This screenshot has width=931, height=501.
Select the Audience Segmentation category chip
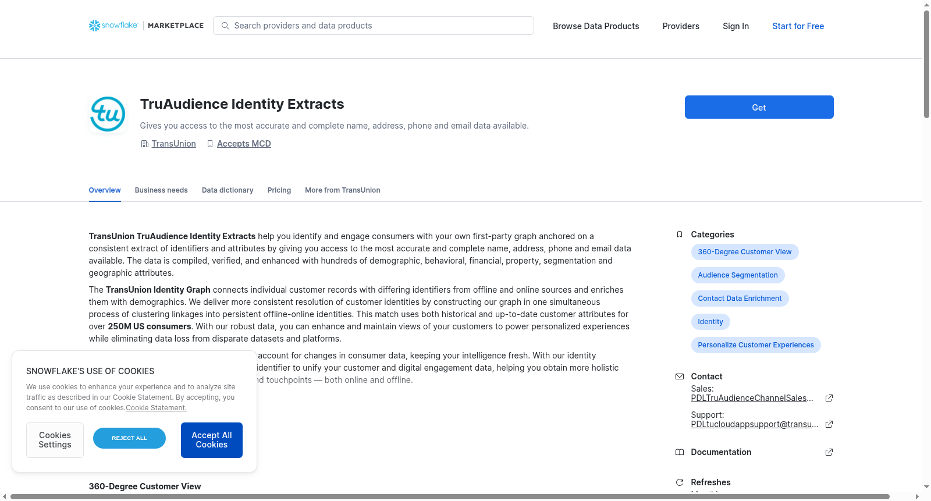pyautogui.click(x=738, y=275)
